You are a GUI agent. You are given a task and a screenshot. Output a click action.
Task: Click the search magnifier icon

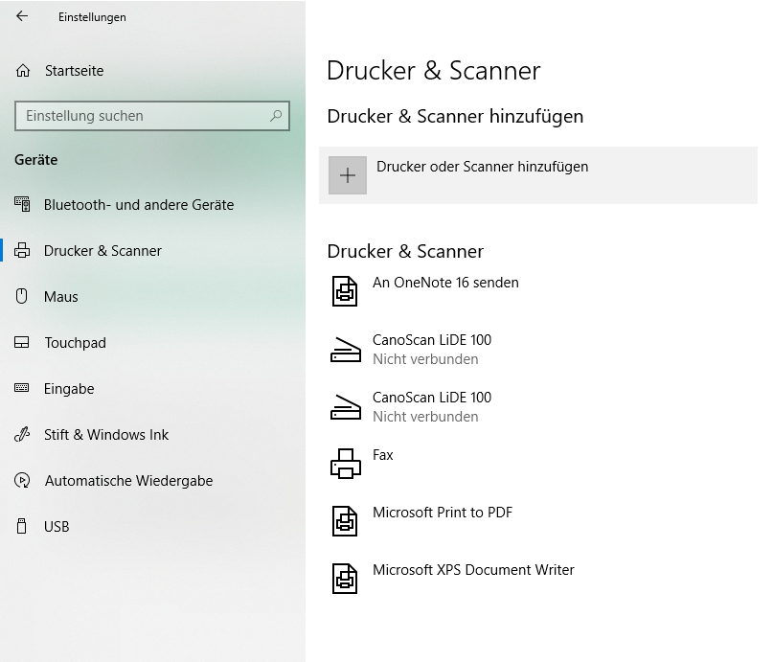tap(276, 116)
